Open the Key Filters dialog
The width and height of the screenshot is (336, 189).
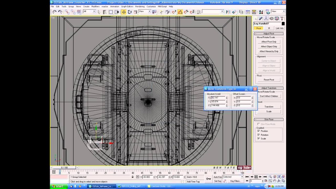(x=235, y=181)
